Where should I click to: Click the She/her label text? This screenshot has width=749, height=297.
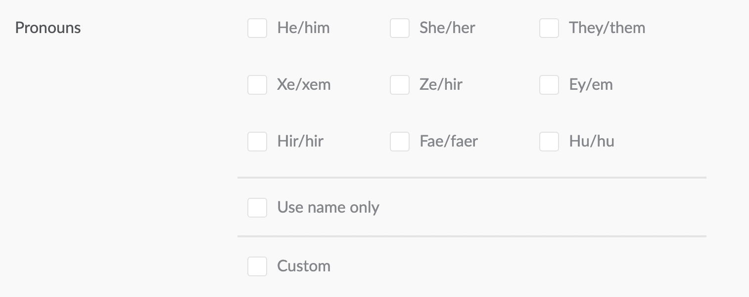447,28
